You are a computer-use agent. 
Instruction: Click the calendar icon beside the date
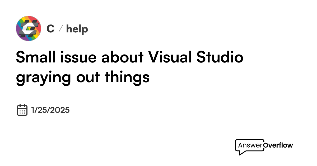22,110
